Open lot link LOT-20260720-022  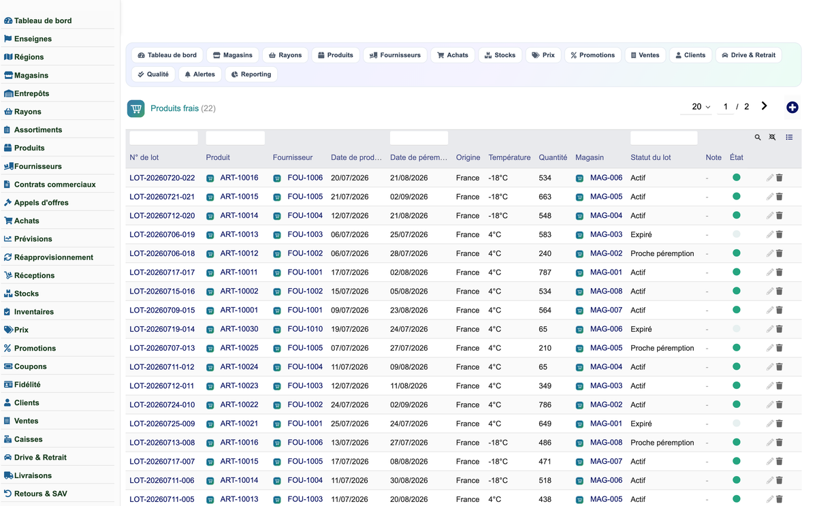pos(162,178)
